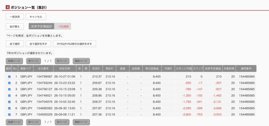
Task: Click the 通貨ペア column header
Action: (x=25, y=69)
